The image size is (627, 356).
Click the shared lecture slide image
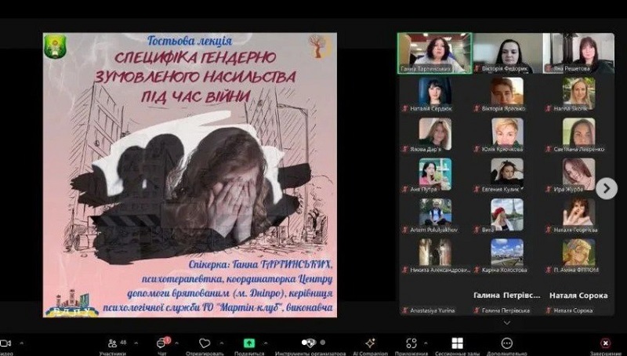(x=190, y=175)
